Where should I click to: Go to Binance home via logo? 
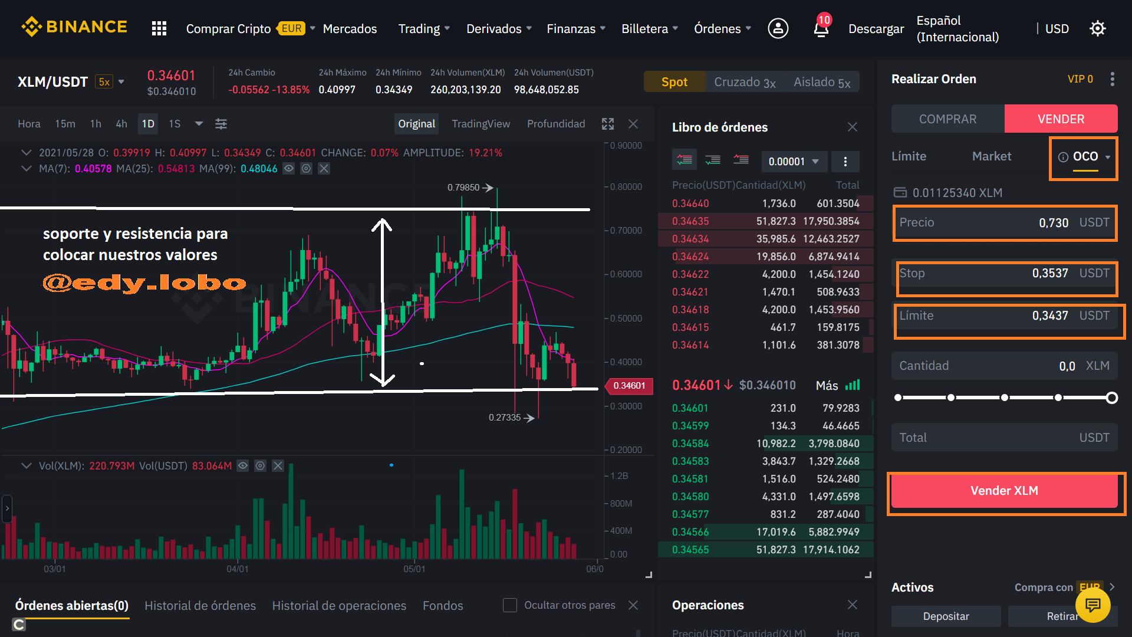pyautogui.click(x=74, y=27)
